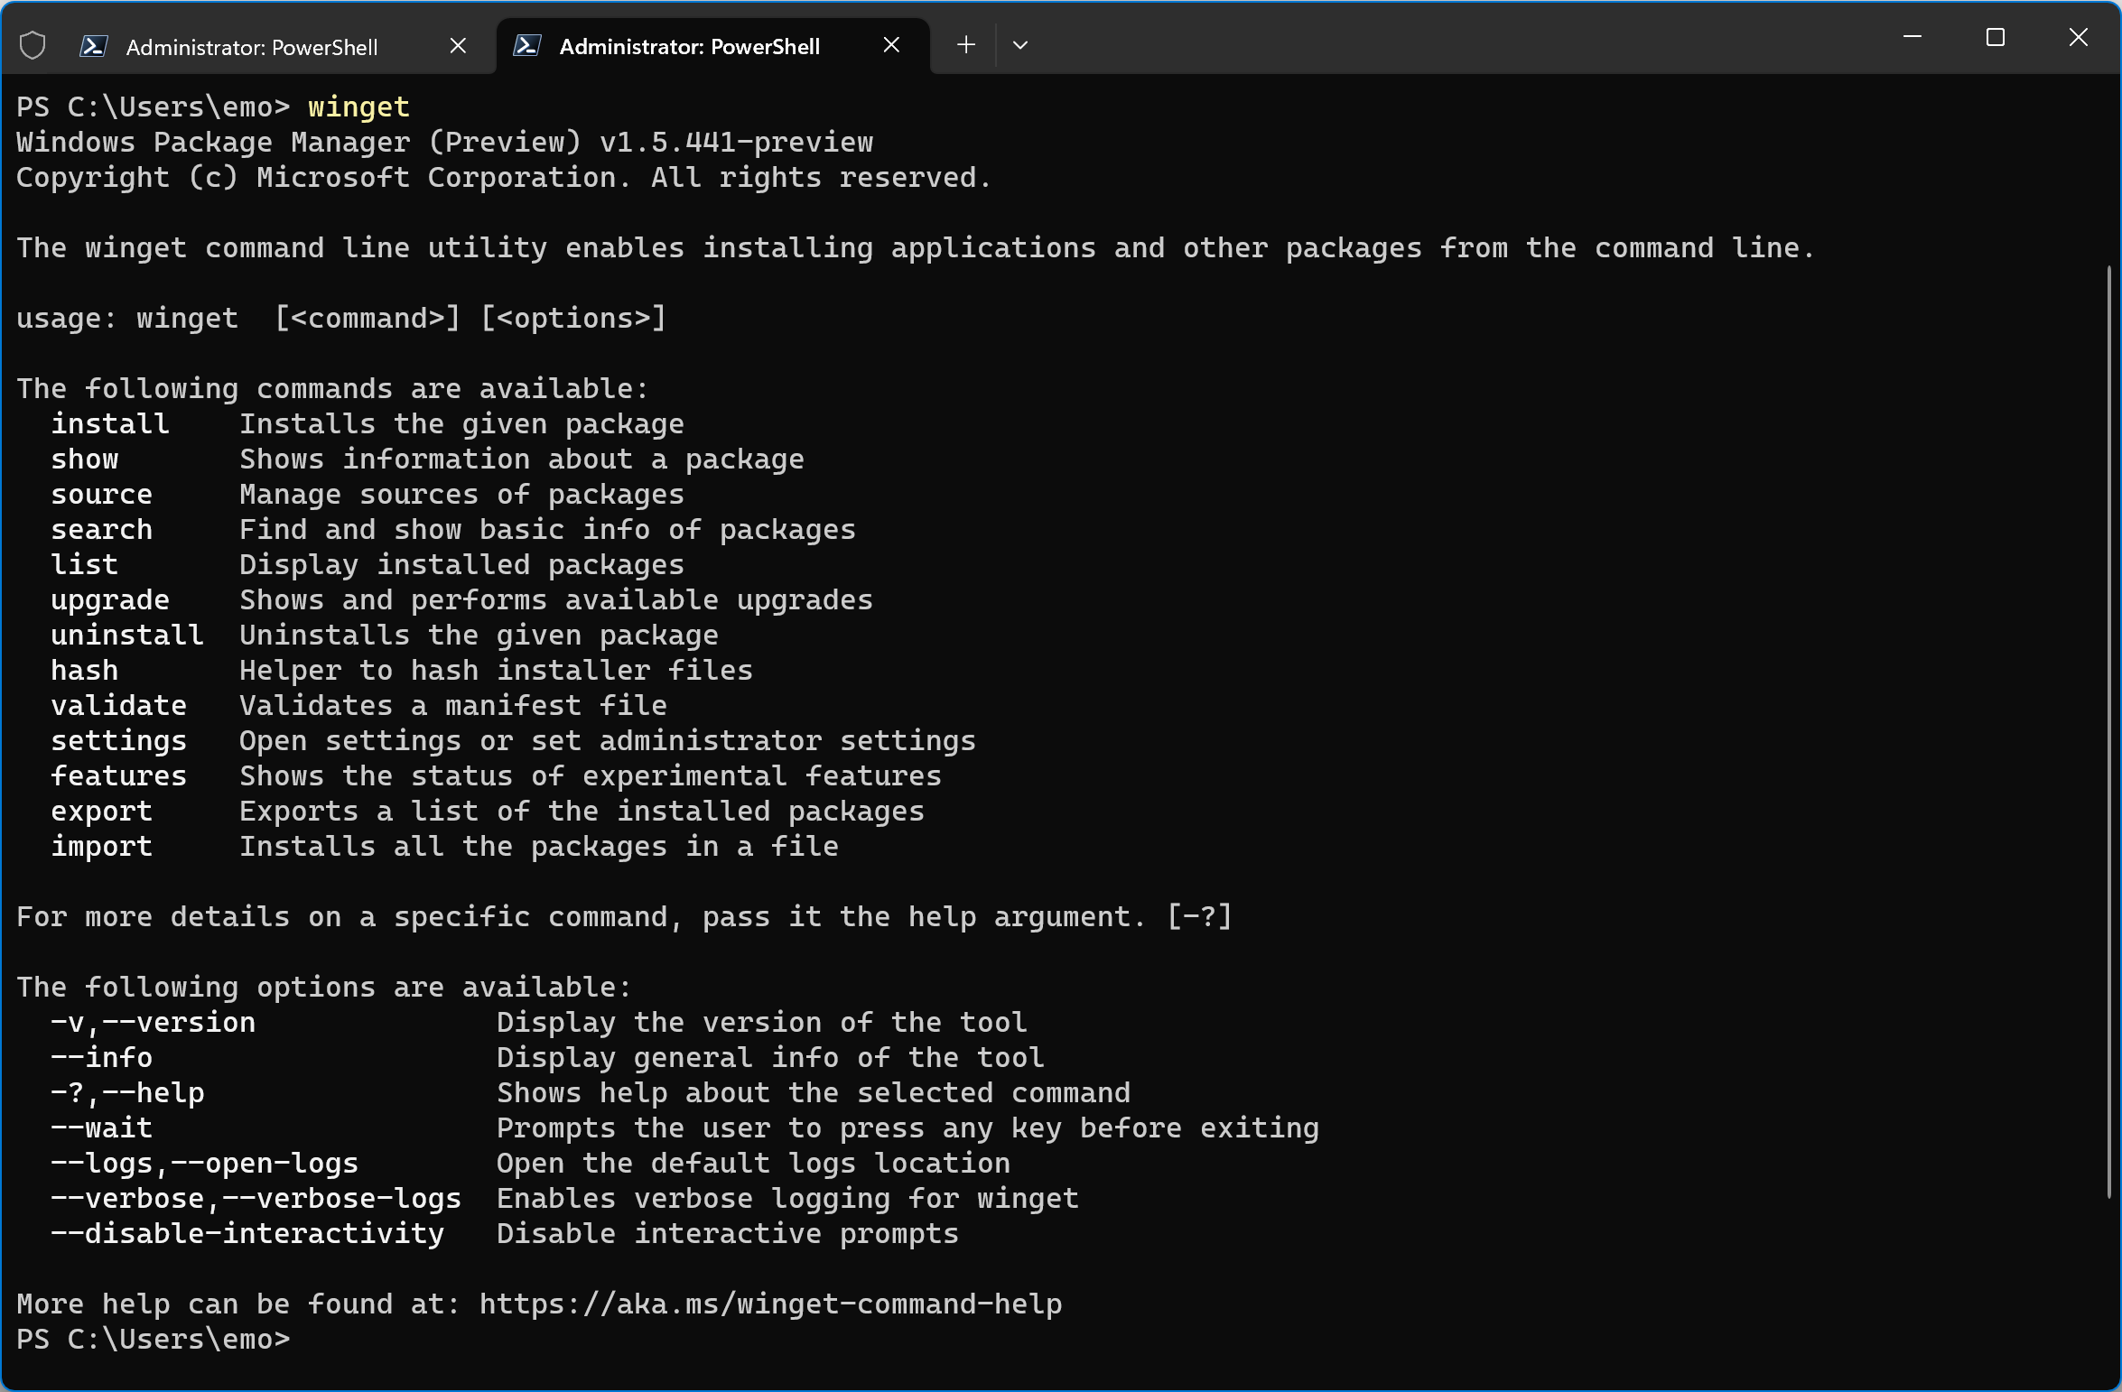Close the inactive first PowerShell tab
The image size is (2122, 1392).
[x=458, y=45]
